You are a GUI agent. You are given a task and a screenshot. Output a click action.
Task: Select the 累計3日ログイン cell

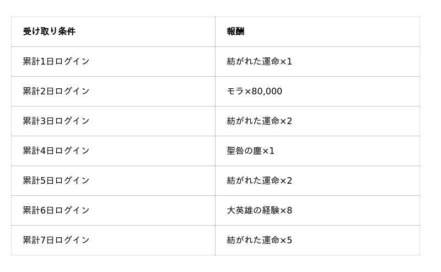click(x=56, y=121)
